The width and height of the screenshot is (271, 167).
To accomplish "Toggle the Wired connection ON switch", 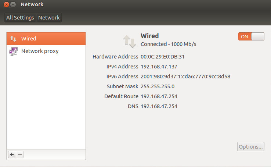I will pyautogui.click(x=251, y=36).
